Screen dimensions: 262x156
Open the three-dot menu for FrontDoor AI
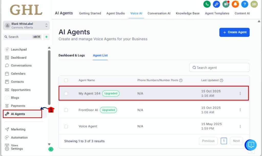(x=240, y=110)
